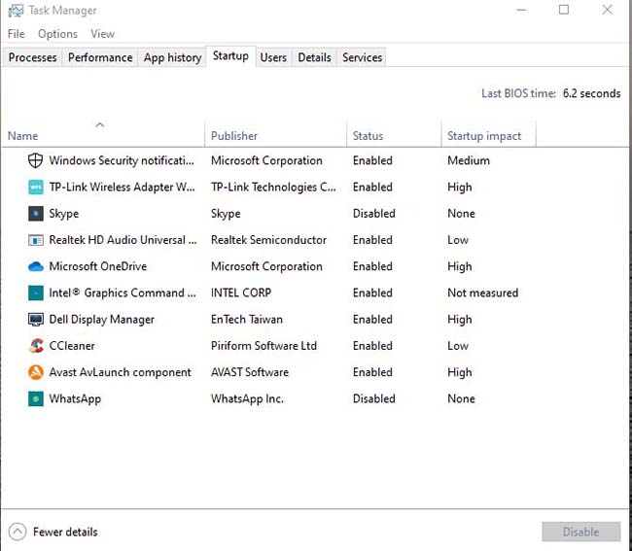Click the Skype app icon

tap(35, 214)
